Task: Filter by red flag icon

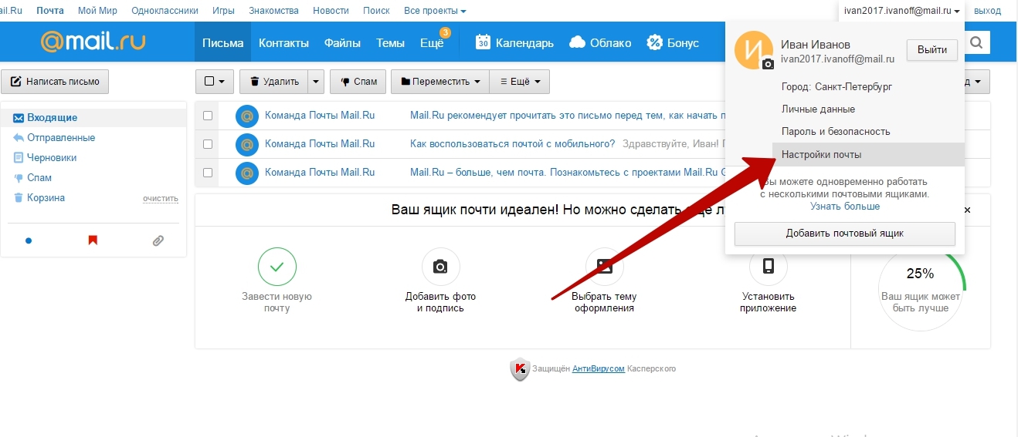Action: pos(93,240)
